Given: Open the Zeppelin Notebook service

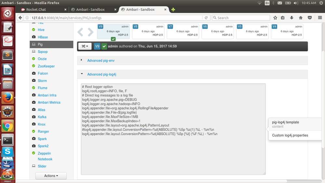Looking at the screenshot, I should 45,156.
